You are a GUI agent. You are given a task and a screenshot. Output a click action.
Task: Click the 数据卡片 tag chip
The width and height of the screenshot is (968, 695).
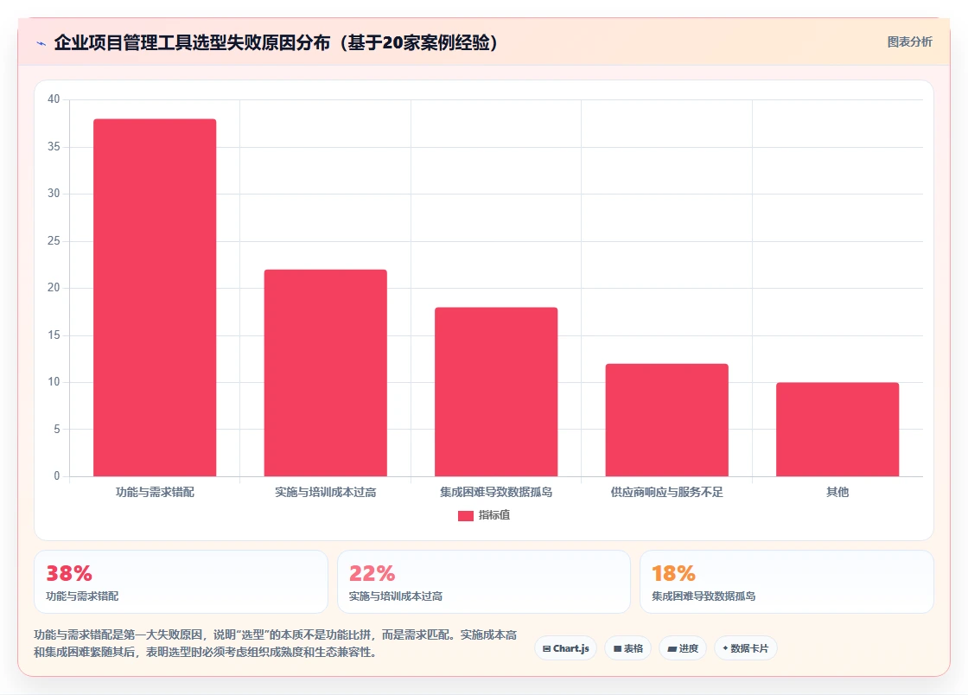[745, 648]
